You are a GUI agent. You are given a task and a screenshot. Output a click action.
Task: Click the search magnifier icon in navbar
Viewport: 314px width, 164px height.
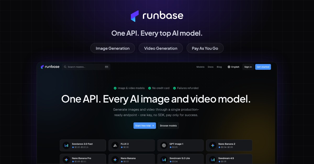[65, 67]
